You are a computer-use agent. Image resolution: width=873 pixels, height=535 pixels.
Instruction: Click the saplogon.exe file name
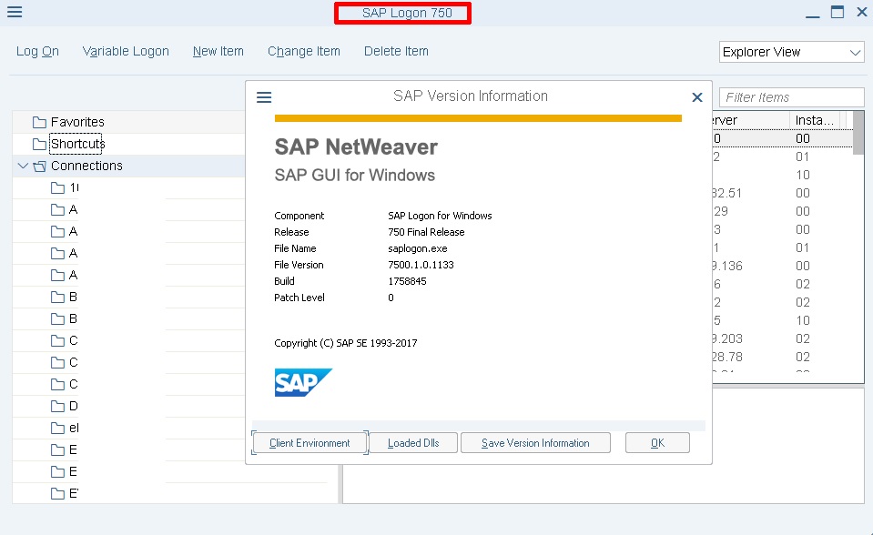pos(418,248)
